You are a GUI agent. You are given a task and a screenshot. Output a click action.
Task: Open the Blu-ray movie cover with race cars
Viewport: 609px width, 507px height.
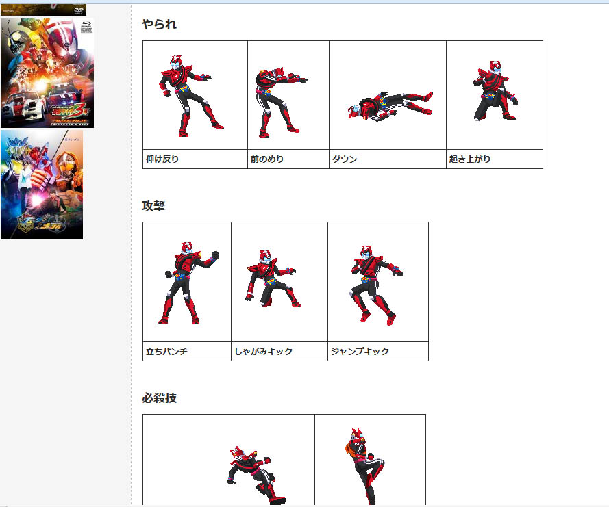47,73
